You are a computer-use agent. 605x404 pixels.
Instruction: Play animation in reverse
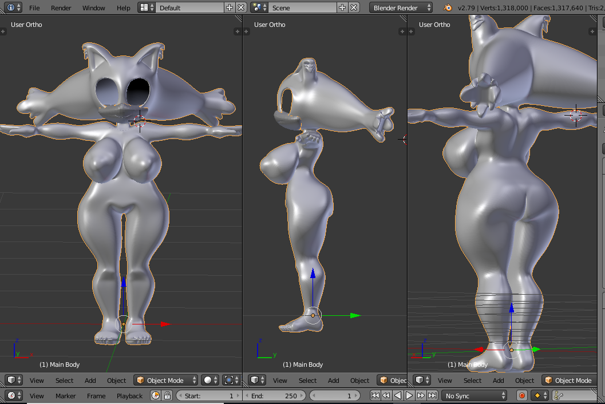398,395
